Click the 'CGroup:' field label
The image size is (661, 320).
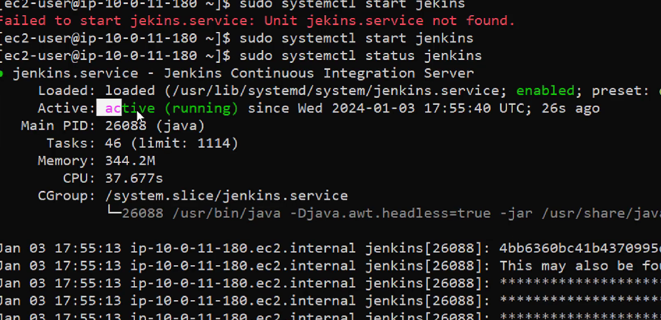67,196
